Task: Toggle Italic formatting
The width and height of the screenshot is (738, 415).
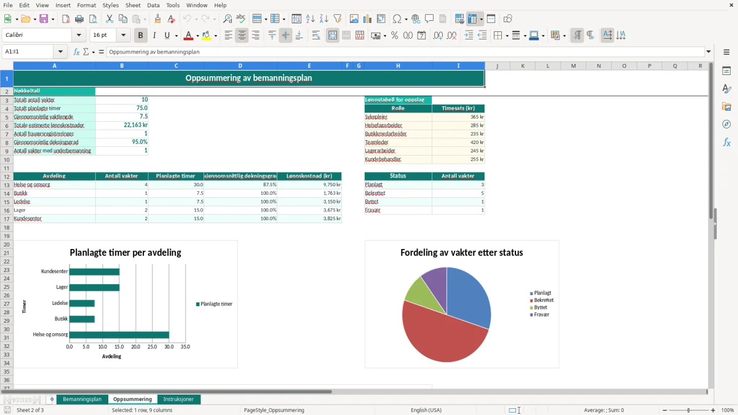Action: click(x=154, y=36)
